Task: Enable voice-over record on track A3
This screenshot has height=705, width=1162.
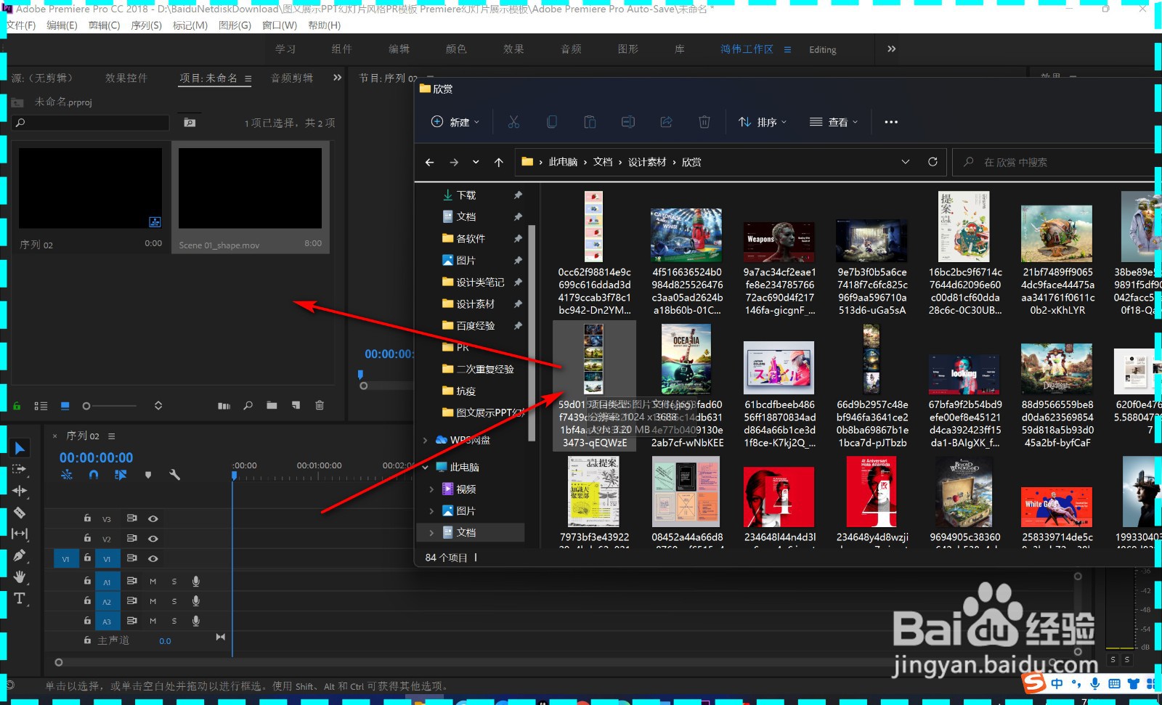Action: point(195,621)
